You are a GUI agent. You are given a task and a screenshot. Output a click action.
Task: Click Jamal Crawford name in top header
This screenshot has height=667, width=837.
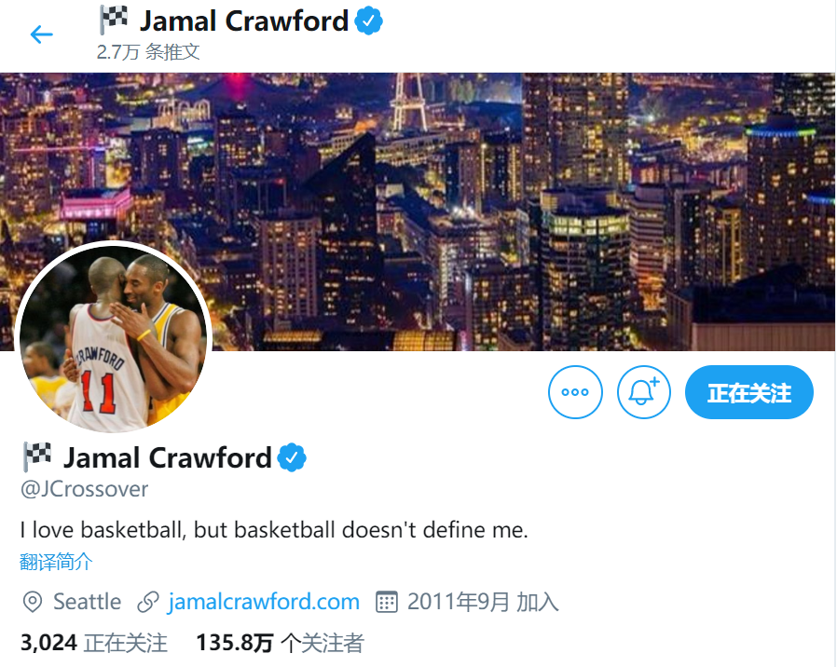[244, 21]
